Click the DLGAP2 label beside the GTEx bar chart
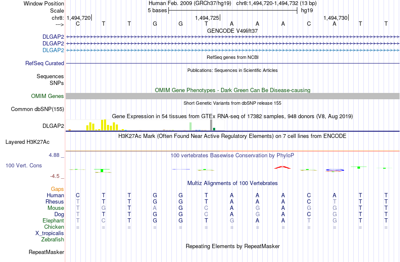Viewport: 400px width, 262px height. [x=53, y=126]
